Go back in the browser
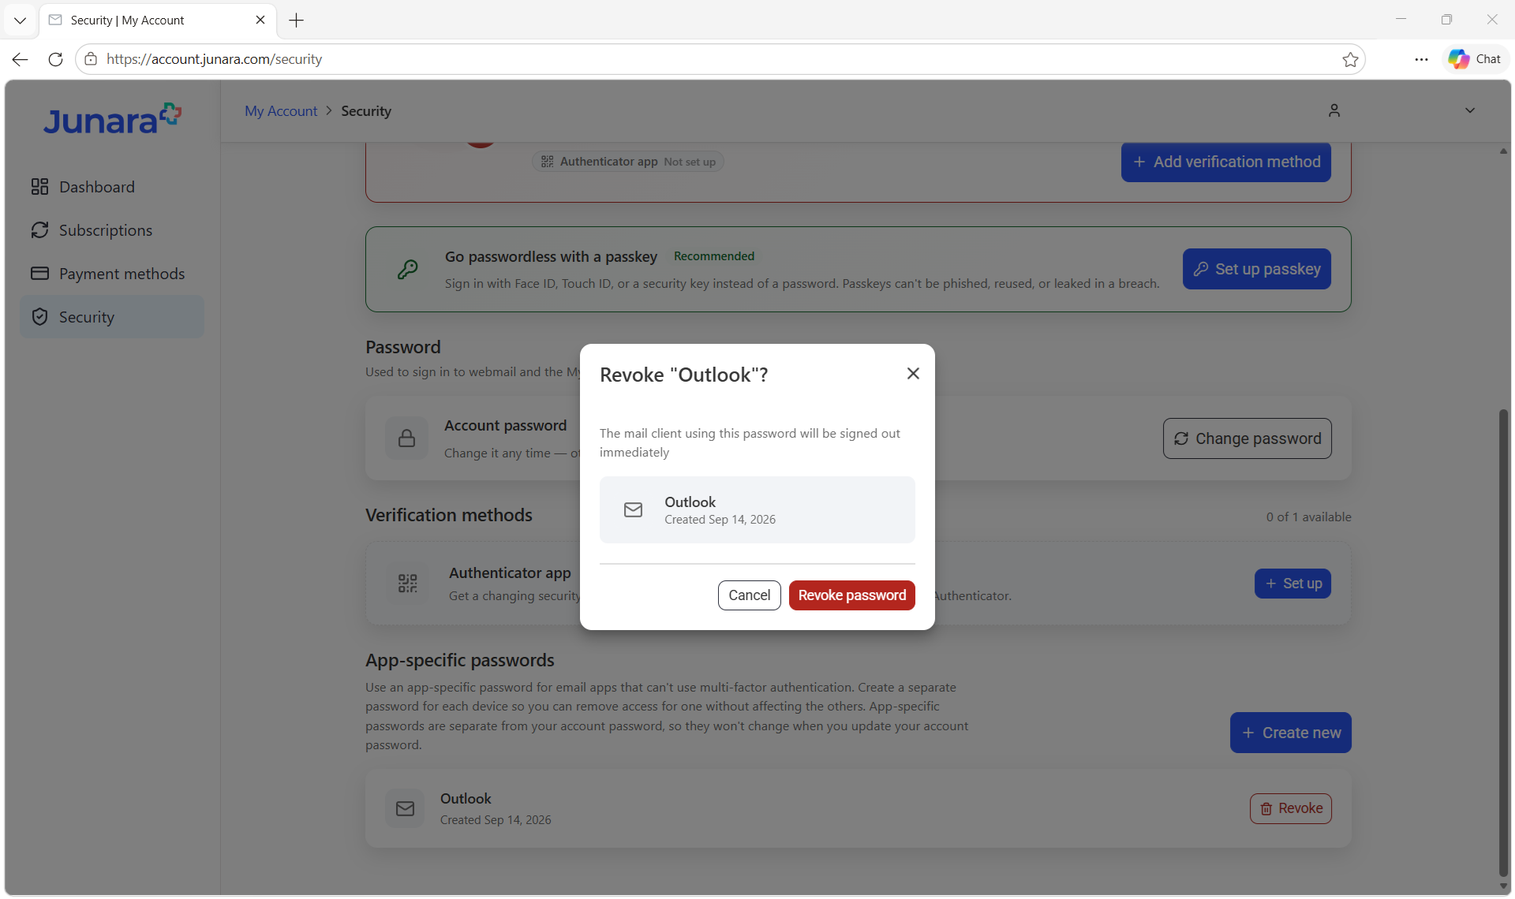 [21, 59]
